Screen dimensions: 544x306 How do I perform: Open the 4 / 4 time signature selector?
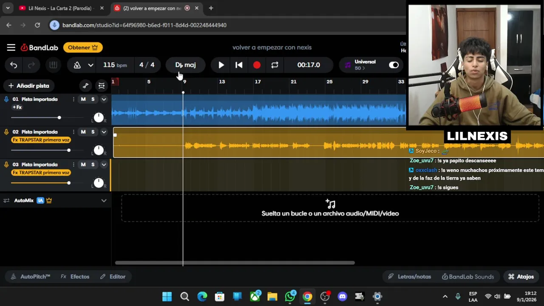pos(147,65)
